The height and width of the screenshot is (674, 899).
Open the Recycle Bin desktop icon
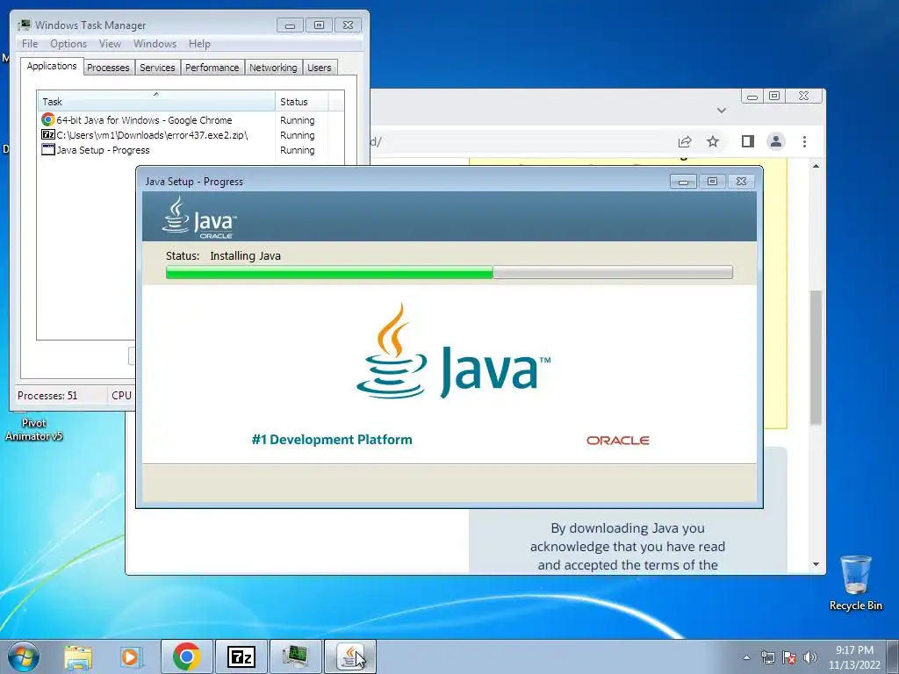point(855,583)
